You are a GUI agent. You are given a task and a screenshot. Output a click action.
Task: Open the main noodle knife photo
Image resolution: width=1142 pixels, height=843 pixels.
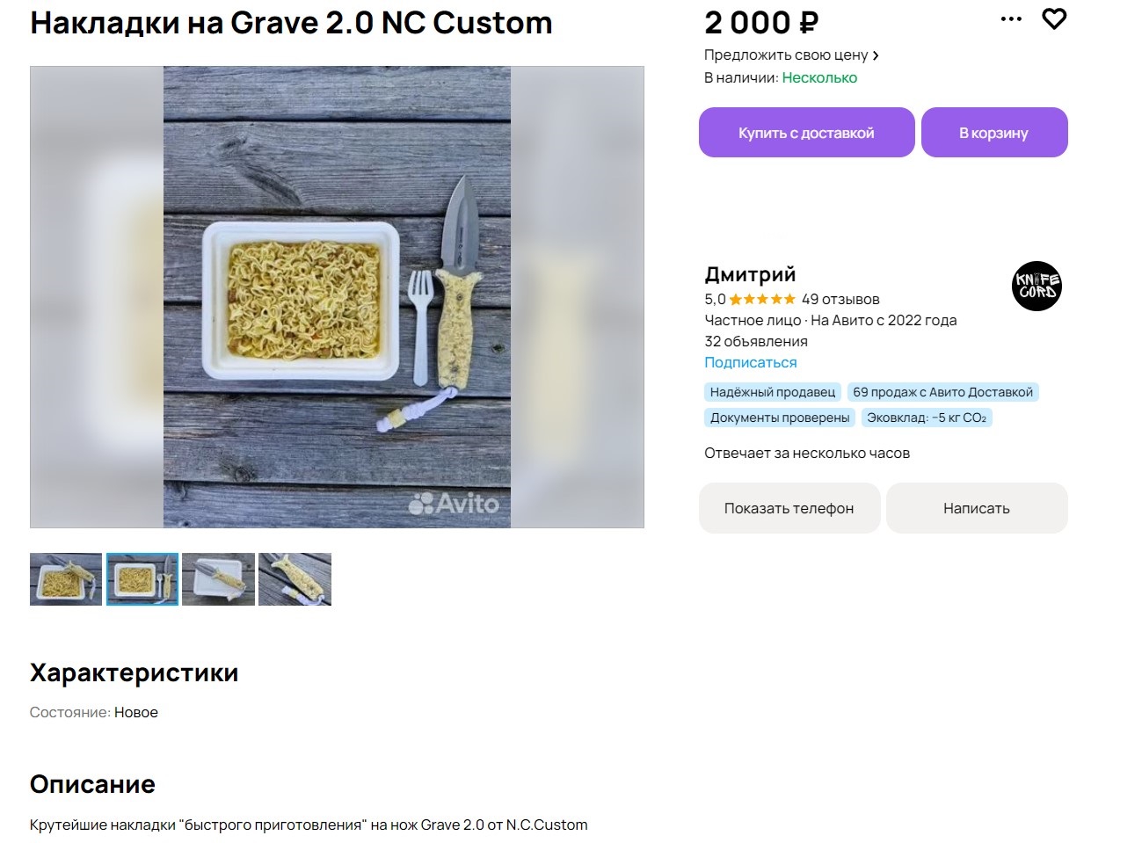pos(337,297)
